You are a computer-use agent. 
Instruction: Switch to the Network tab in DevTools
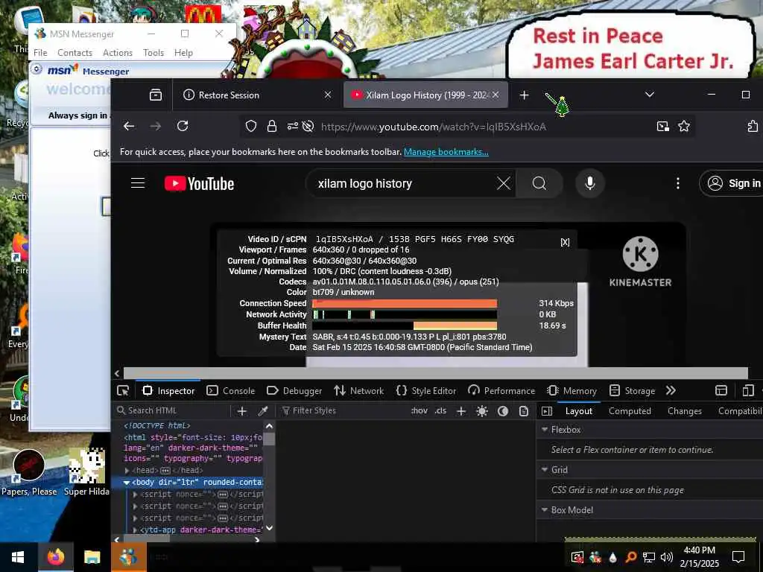pos(359,390)
